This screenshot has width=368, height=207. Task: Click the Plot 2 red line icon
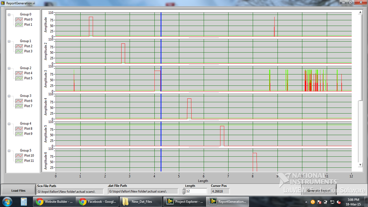[19, 46]
